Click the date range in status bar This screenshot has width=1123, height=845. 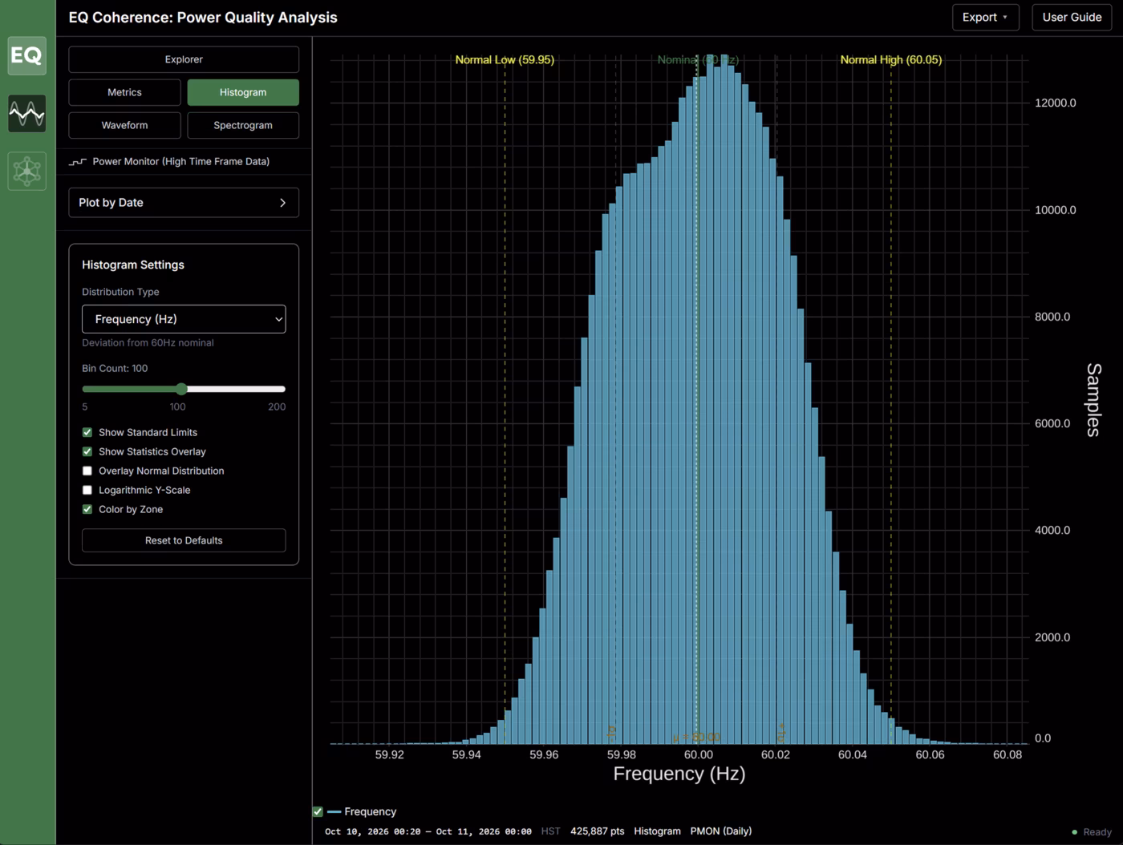click(428, 831)
